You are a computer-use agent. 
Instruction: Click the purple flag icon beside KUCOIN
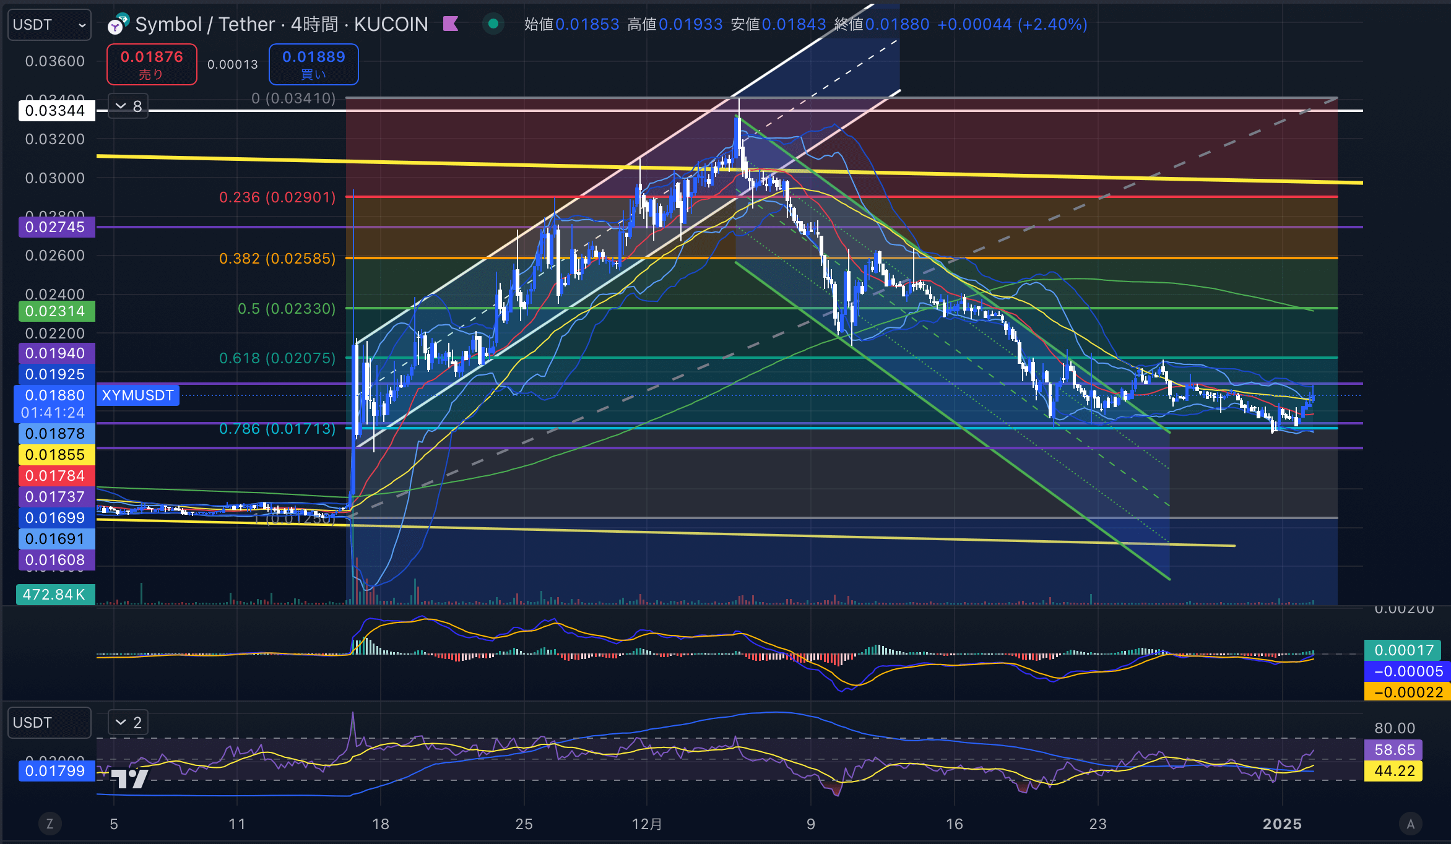pyautogui.click(x=451, y=24)
